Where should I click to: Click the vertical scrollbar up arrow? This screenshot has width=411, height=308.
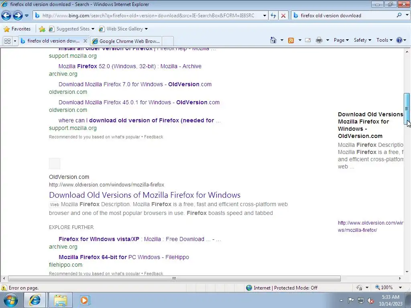click(x=407, y=52)
